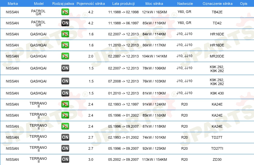254x165 pixels.
Task: Click the ON diesel icon for Qashqai 76kW / 103KM
Action: pyautogui.click(x=65, y=81)
